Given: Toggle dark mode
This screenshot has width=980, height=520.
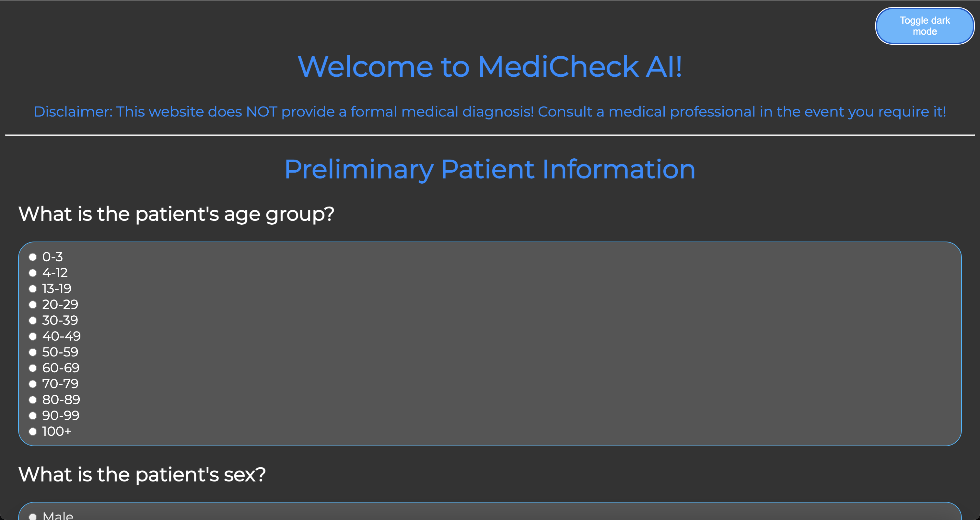Looking at the screenshot, I should tap(925, 26).
